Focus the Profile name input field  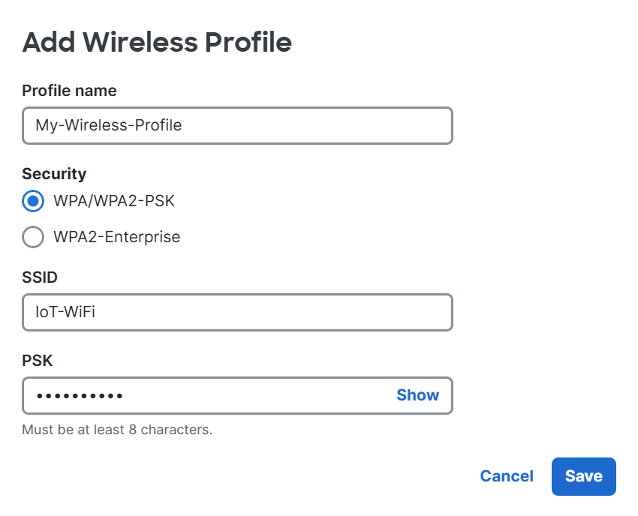[237, 125]
